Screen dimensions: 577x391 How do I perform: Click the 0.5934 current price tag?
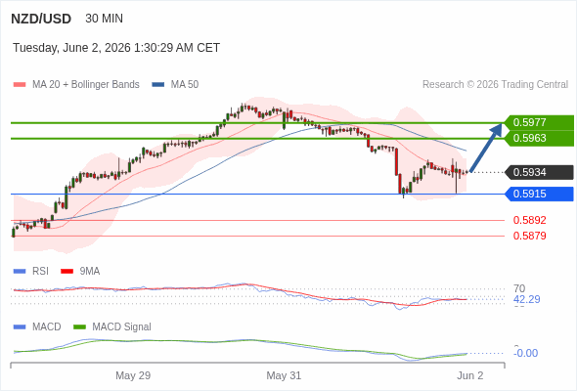coord(539,172)
